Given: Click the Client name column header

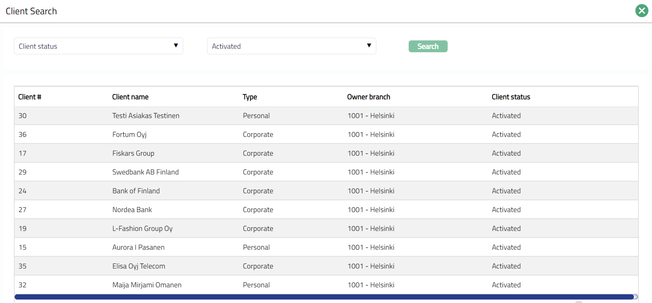Looking at the screenshot, I should pos(130,97).
